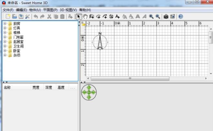
Task: Click the 3D navigation up arrow
Action: (89, 87)
